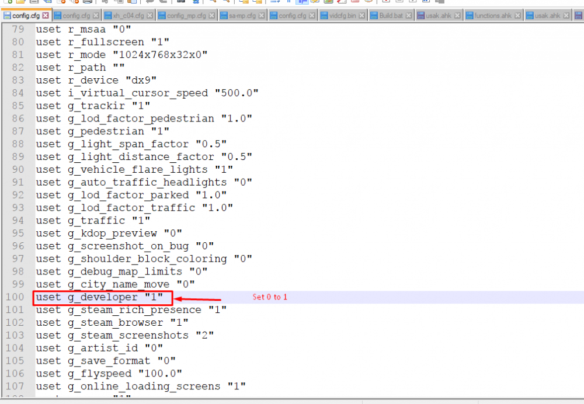This screenshot has width=584, height=404.
Task: Open the Build.bat tab
Action: [x=391, y=15]
